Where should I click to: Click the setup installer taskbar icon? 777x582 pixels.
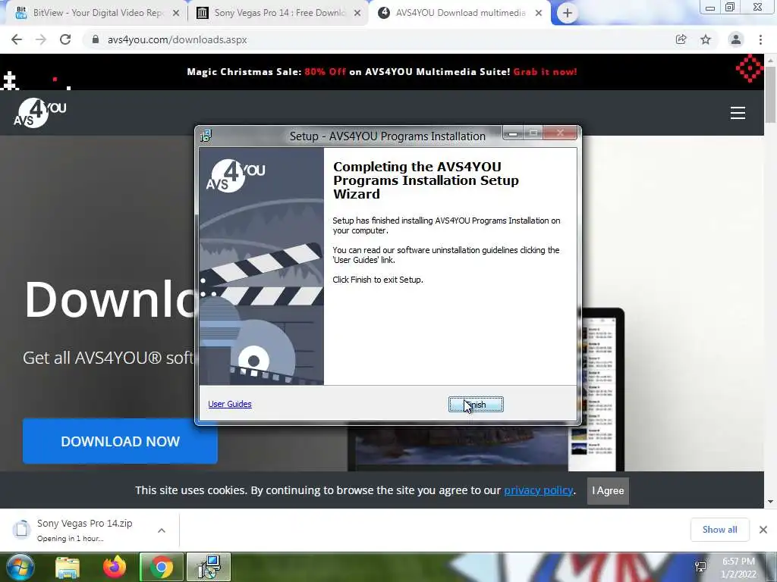209,567
